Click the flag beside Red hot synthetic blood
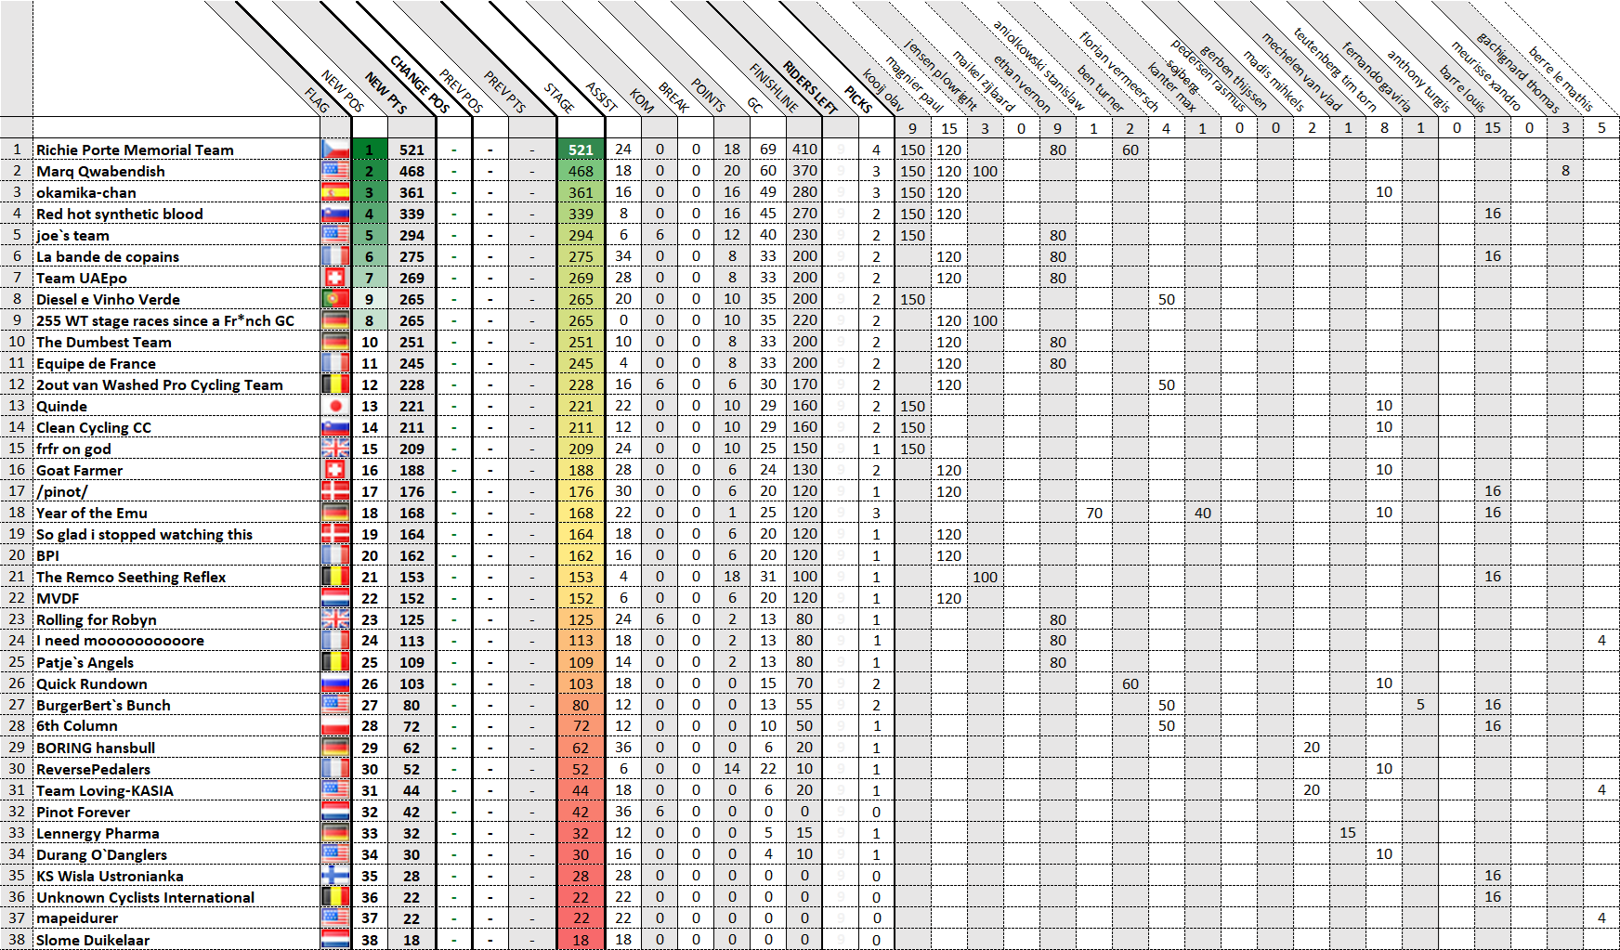 tap(335, 214)
